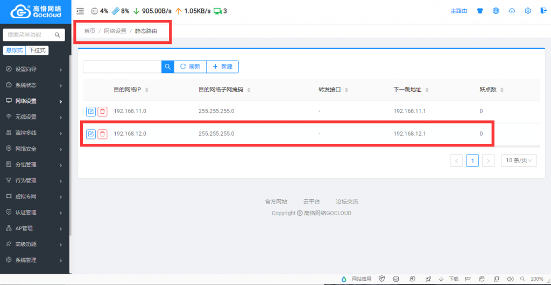Click the shield icon in browser status bar
This screenshot has height=285, width=551.
tap(382, 279)
